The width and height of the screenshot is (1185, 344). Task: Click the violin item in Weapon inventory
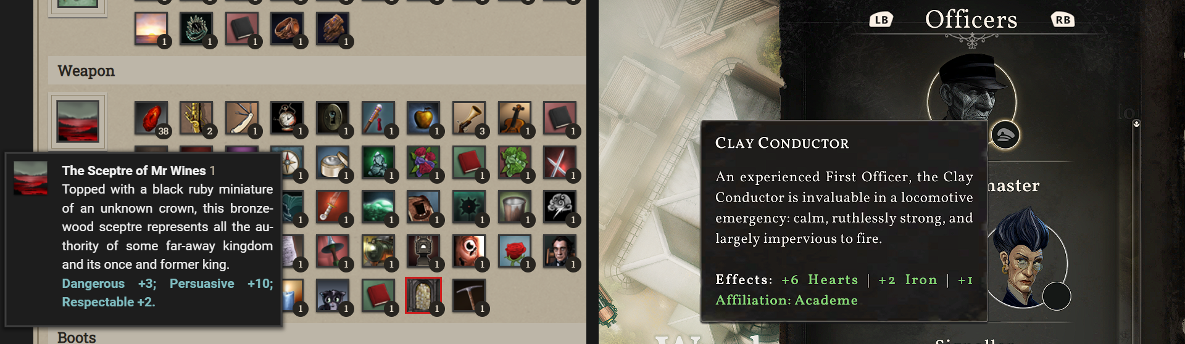pos(514,118)
